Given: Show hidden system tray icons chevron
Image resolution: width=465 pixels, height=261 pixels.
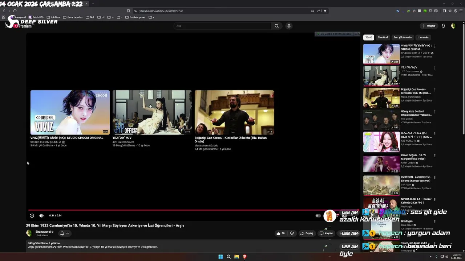Looking at the screenshot, I should point(430,257).
